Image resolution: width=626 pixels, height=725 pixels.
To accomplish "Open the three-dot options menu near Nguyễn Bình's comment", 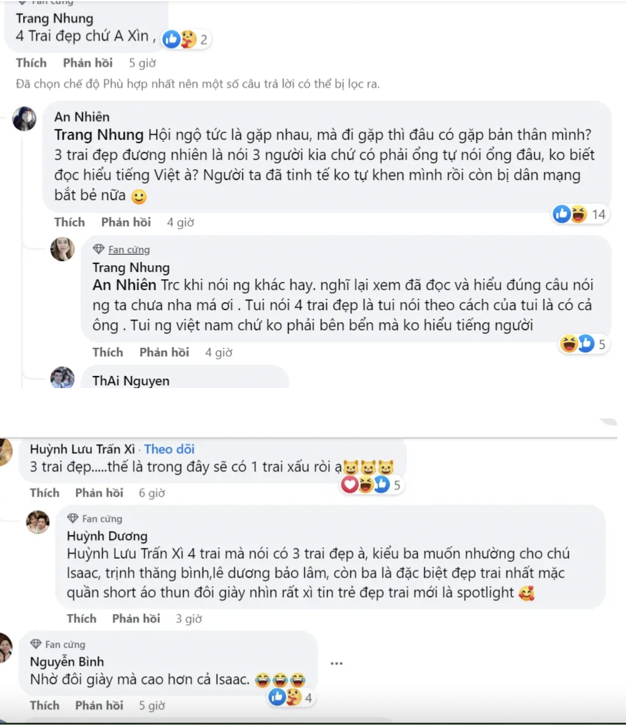I will [x=337, y=663].
